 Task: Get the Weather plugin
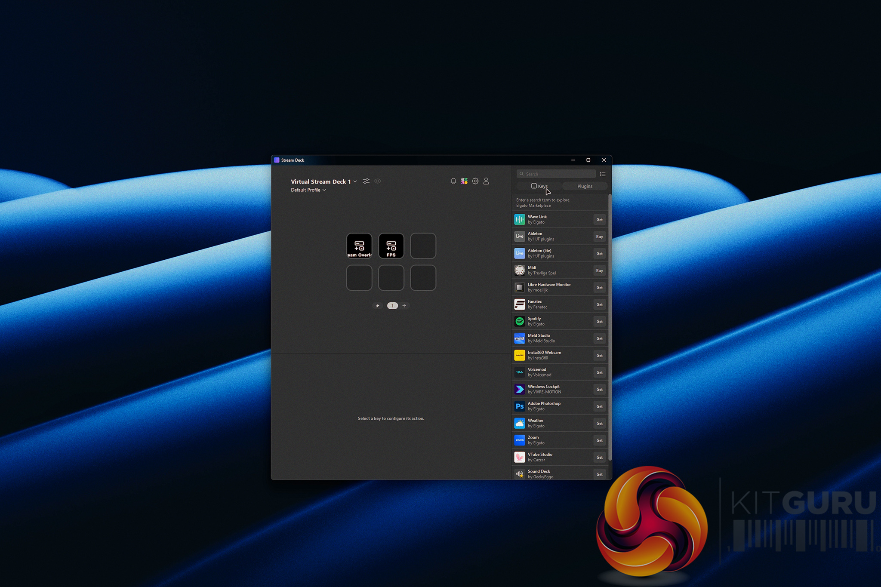point(600,424)
